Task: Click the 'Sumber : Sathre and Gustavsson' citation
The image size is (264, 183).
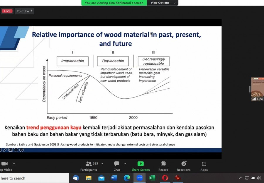Action: 90,144
